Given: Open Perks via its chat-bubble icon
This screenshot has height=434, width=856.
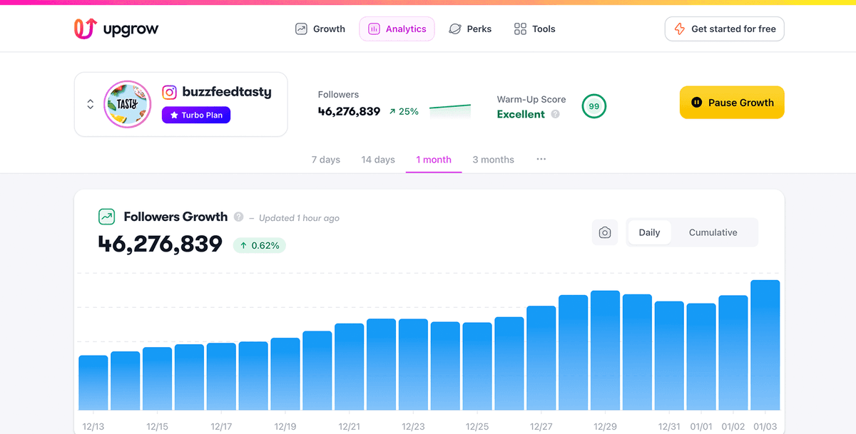Looking at the screenshot, I should tap(454, 29).
